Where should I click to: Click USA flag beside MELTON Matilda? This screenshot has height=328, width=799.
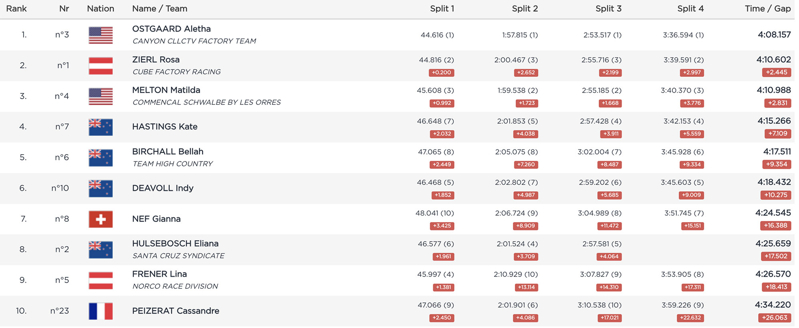[x=101, y=96]
